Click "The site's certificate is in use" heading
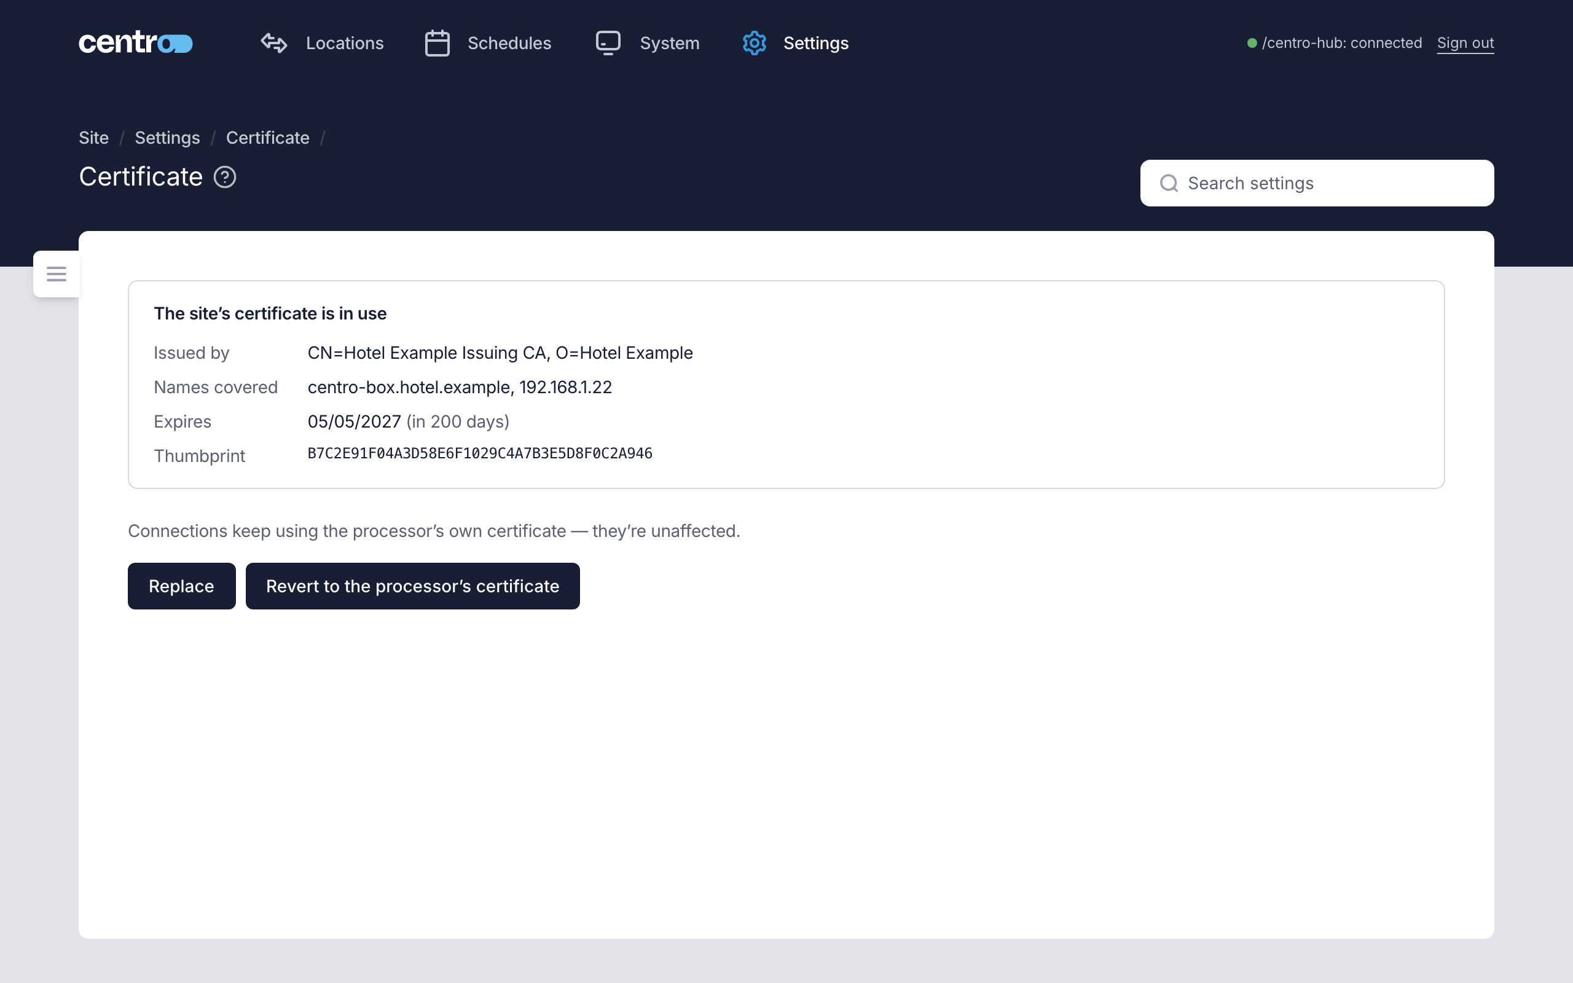Screen dimensions: 1573x983 (x=270, y=313)
